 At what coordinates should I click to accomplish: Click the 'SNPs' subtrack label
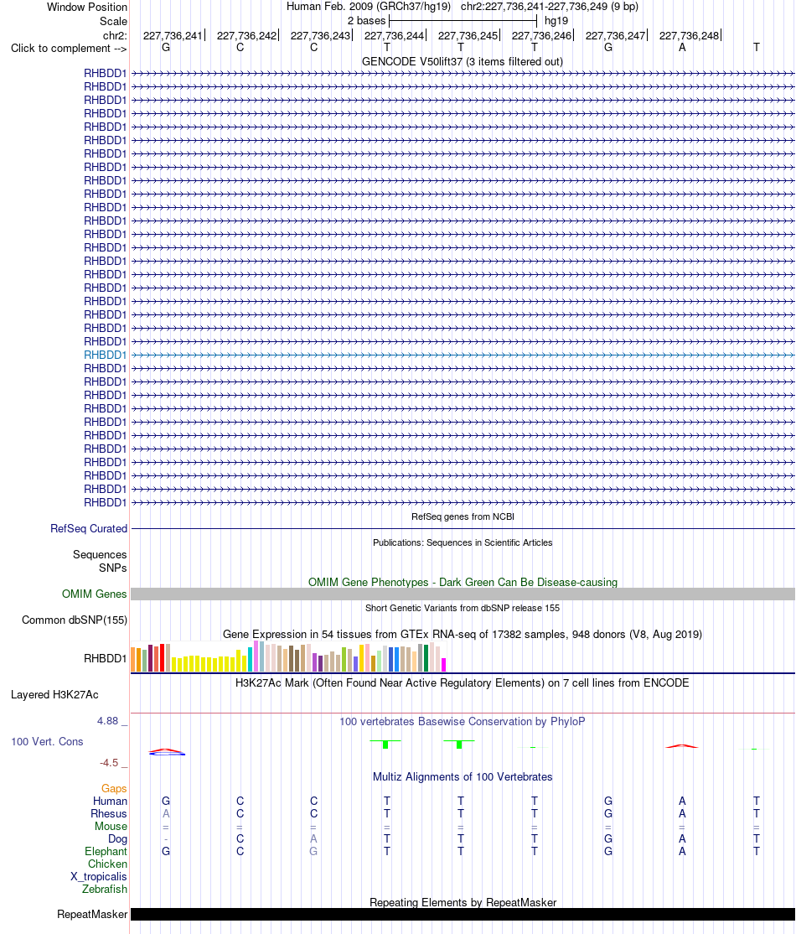pyautogui.click(x=112, y=568)
